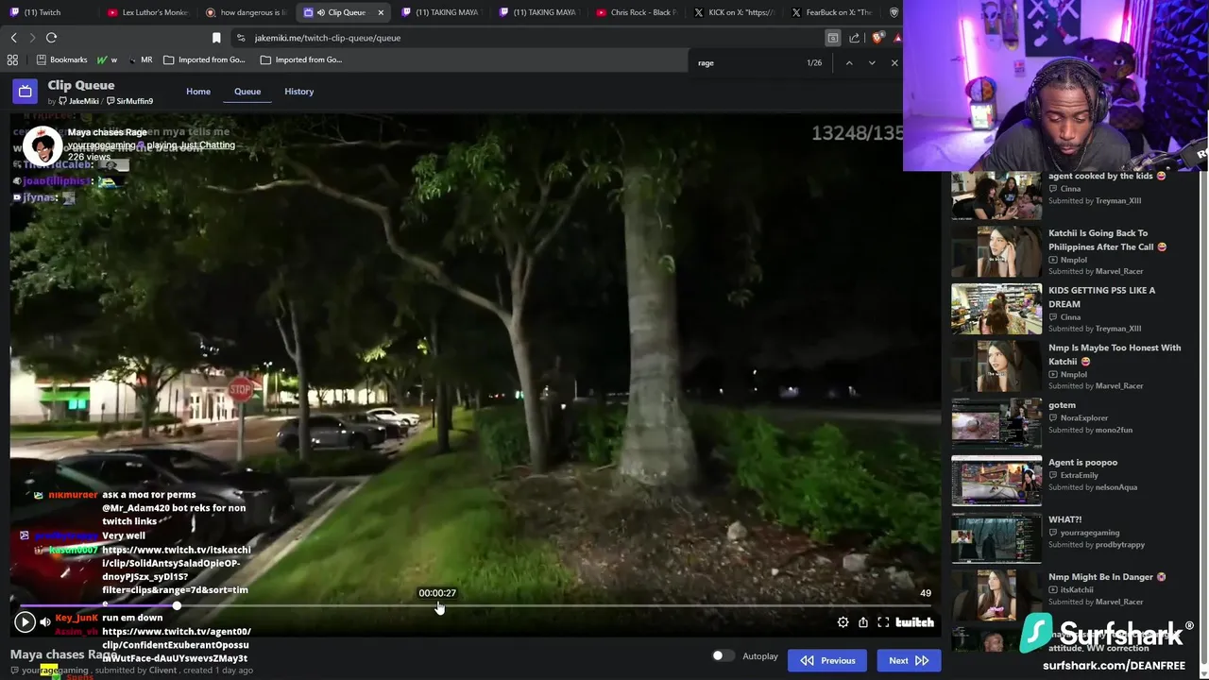Click the Clip Queue logo icon

point(25,92)
